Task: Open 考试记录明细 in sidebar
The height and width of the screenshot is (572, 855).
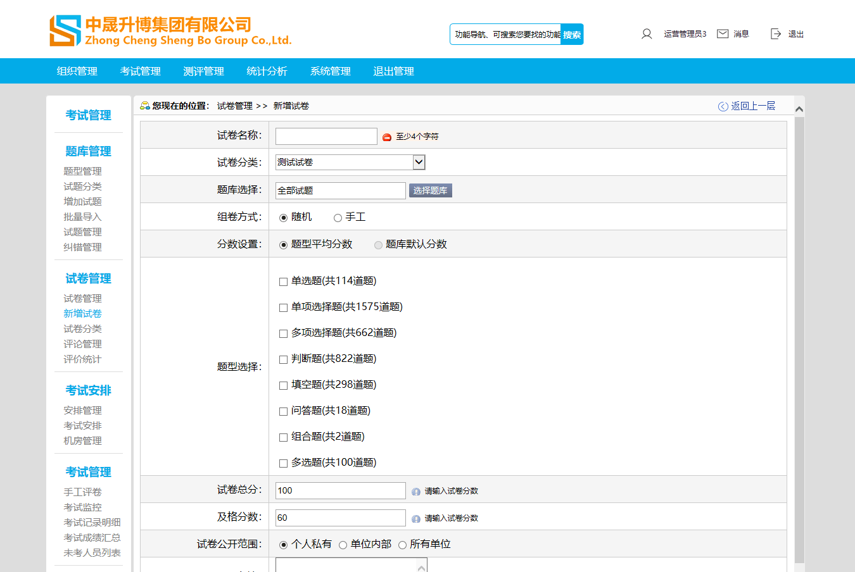Action: (x=92, y=523)
